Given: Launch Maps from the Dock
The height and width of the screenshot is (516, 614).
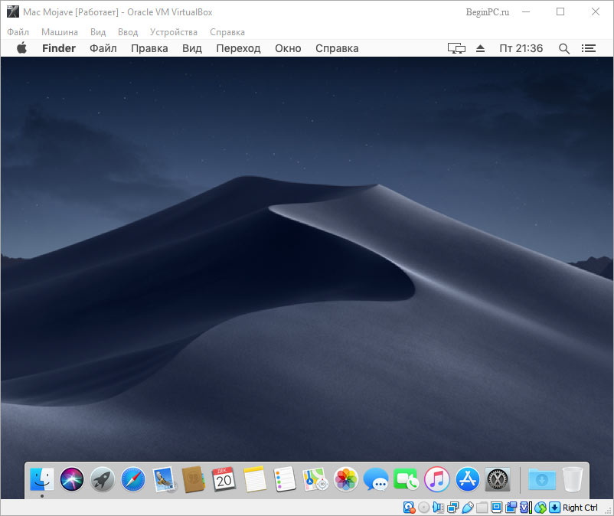Looking at the screenshot, I should [x=315, y=478].
